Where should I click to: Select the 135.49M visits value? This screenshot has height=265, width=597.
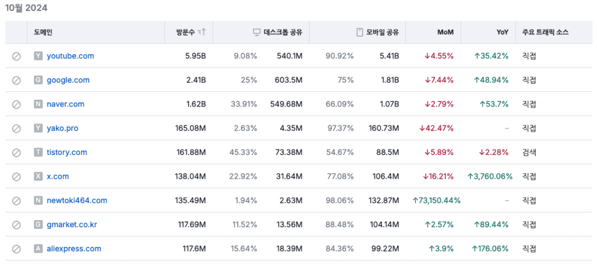[191, 200]
